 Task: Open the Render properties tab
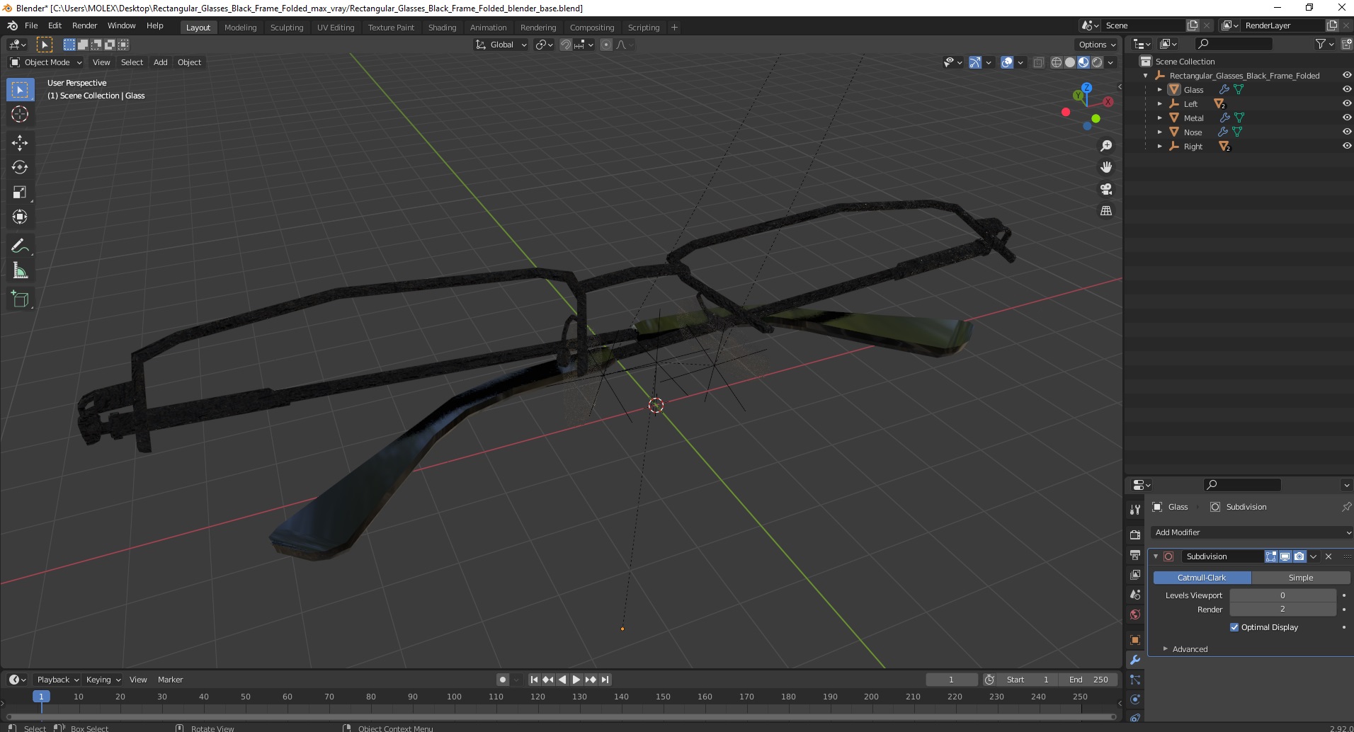pos(1135,534)
